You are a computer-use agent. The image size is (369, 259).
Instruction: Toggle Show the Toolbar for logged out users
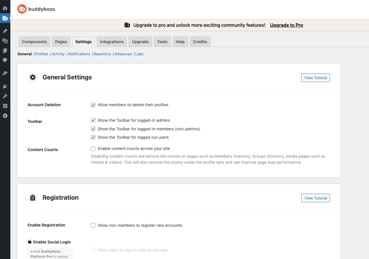[93, 137]
